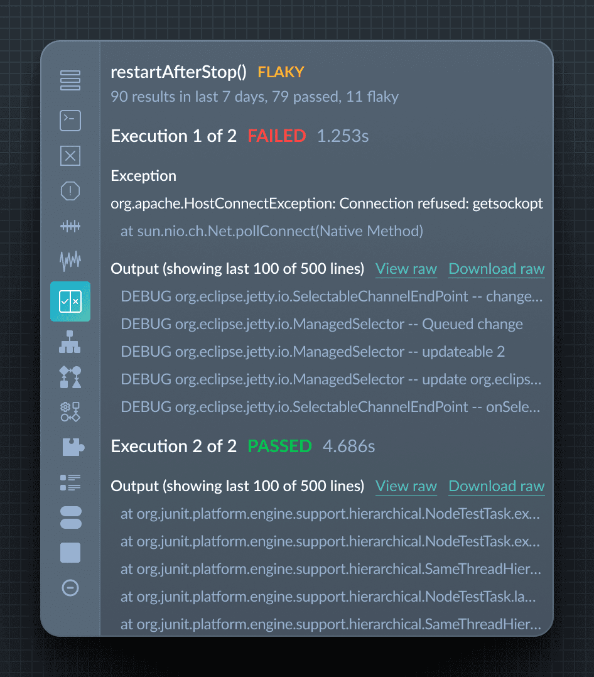Open the console log terminal icon
This screenshot has height=677, width=594.
(x=70, y=121)
